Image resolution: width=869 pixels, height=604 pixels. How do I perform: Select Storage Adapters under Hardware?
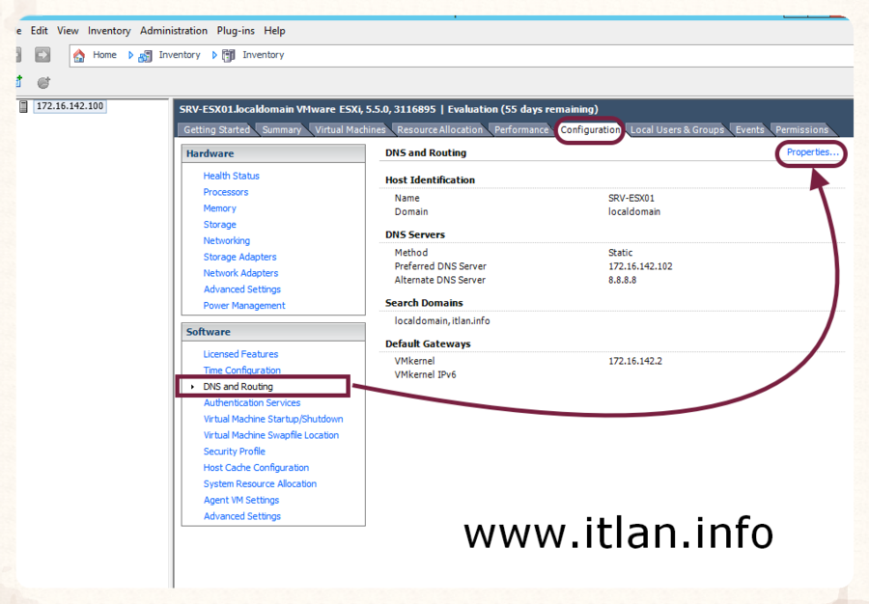coord(239,258)
